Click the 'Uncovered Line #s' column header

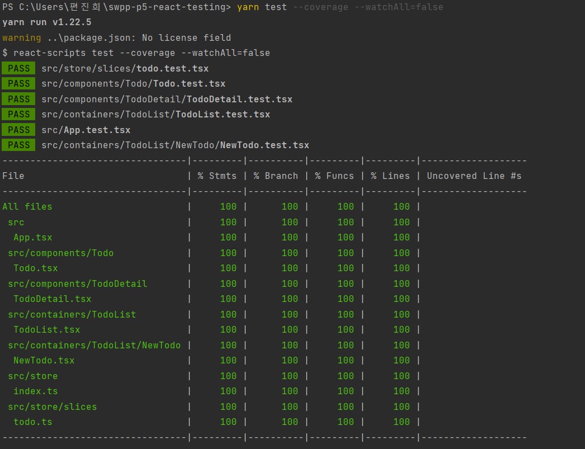point(474,176)
